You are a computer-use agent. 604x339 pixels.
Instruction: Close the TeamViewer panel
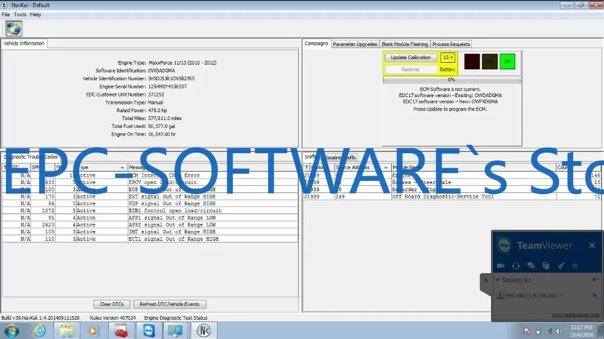point(592,246)
